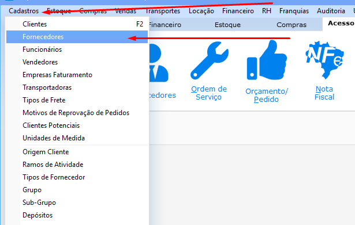Image resolution: width=355 pixels, height=225 pixels.
Task: Open the Orçamento/Pedido link
Action: (267, 95)
